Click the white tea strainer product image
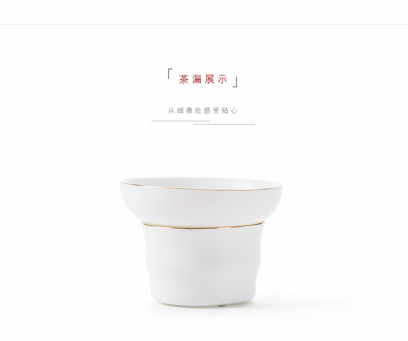 coord(201,241)
